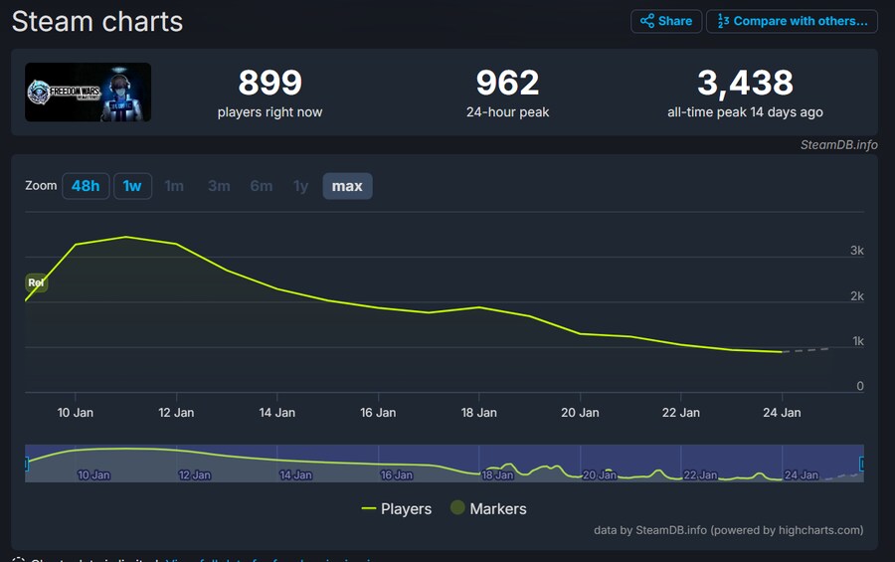Viewport: 895px width, 562px height.
Task: Click the 1m zoom option
Action: [174, 186]
